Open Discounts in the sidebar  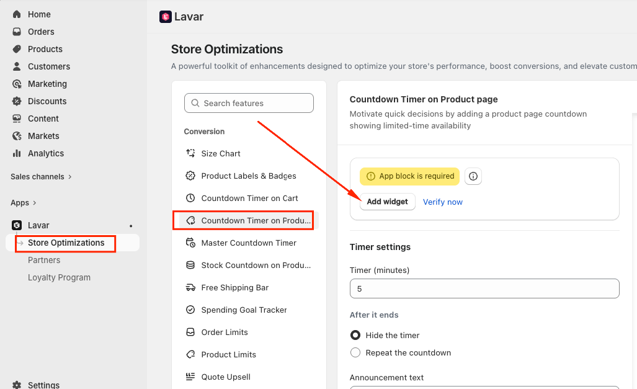47,101
